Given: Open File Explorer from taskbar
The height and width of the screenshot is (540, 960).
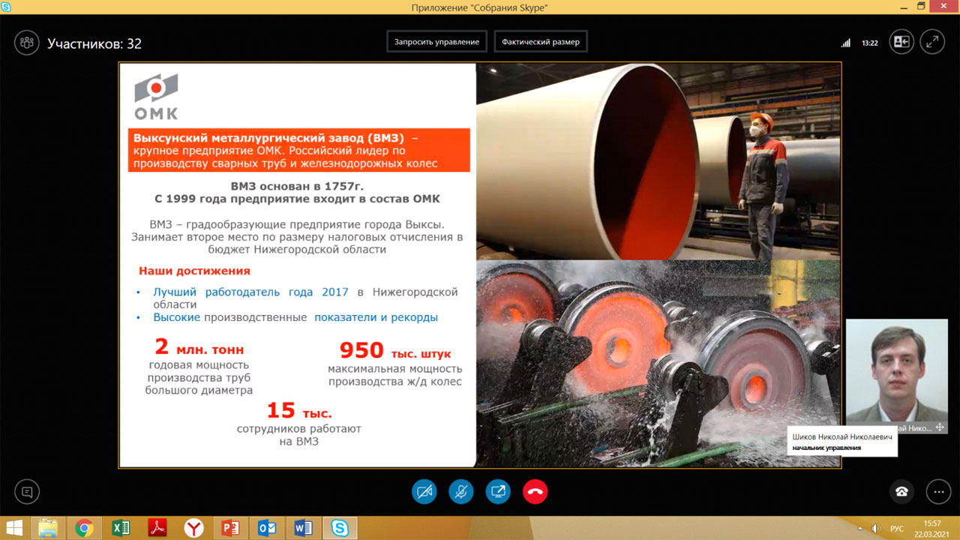Looking at the screenshot, I should click(x=48, y=529).
